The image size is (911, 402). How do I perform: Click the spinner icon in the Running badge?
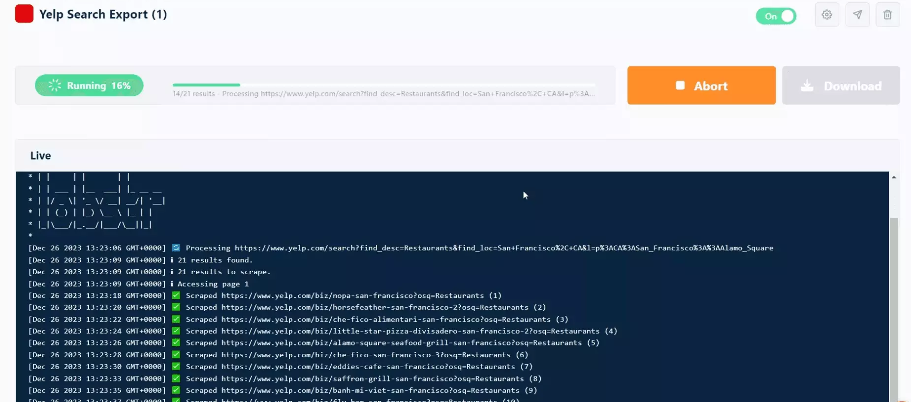(55, 86)
